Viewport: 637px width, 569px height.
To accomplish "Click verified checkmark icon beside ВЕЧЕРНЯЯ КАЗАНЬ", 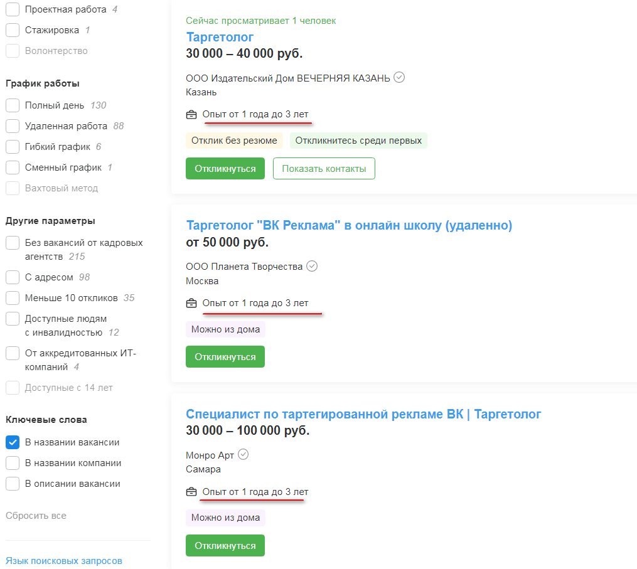I will (399, 78).
